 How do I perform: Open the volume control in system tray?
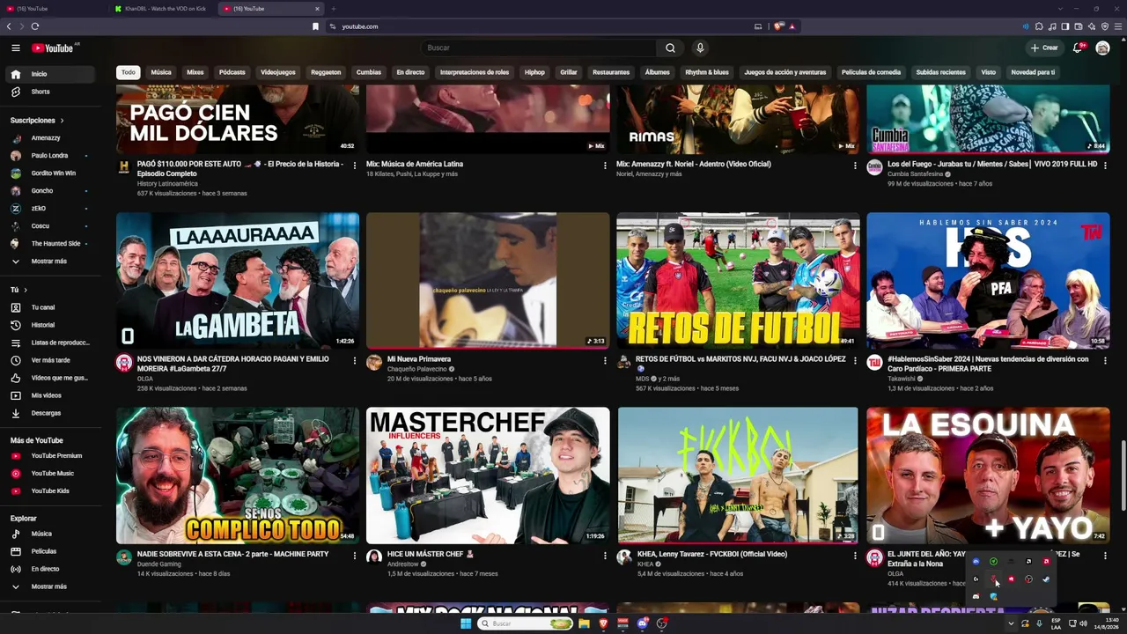coord(1083,623)
